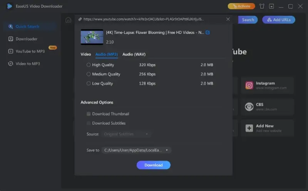This screenshot has width=308, height=191.
Task: Click the CBS eye logo icon
Action: pos(249,107)
